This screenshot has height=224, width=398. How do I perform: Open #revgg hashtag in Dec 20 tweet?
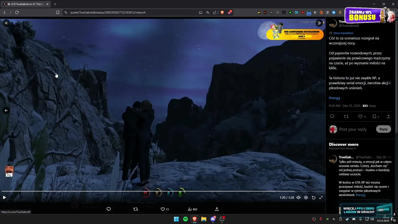[x=361, y=195]
